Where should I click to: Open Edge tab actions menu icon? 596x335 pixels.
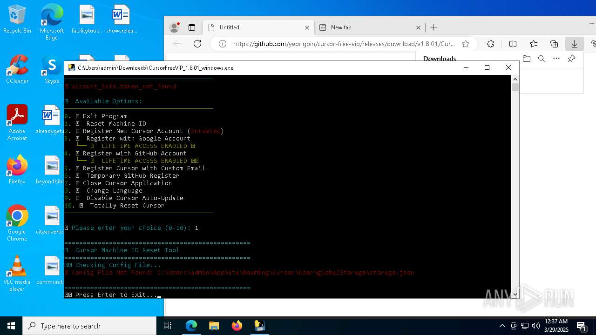192,27
